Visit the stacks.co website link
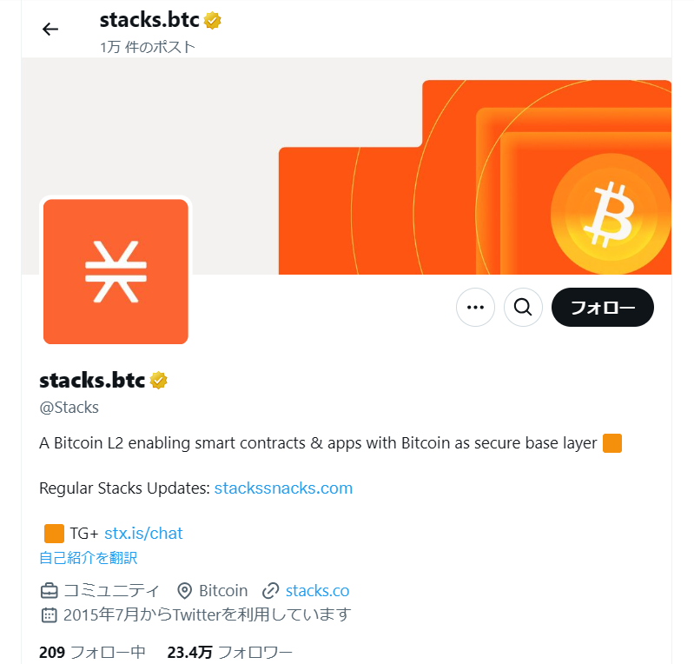 click(x=317, y=591)
